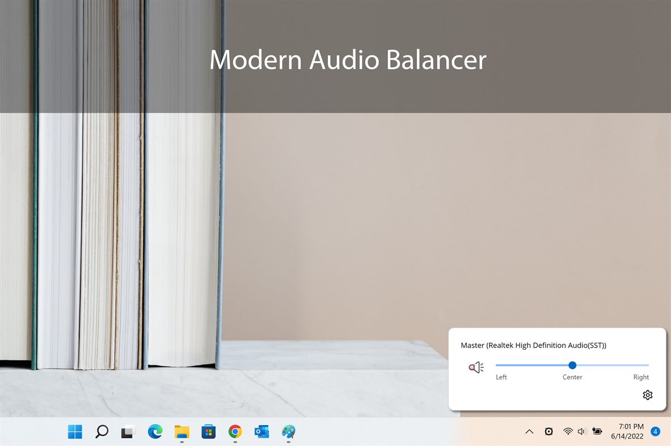Viewport: 671px width, 446px height.
Task: Open Microsoft Edge
Action: pos(155,432)
